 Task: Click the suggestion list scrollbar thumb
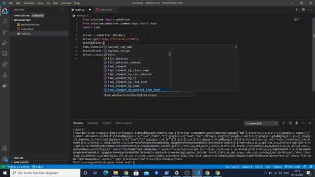(x=169, y=54)
